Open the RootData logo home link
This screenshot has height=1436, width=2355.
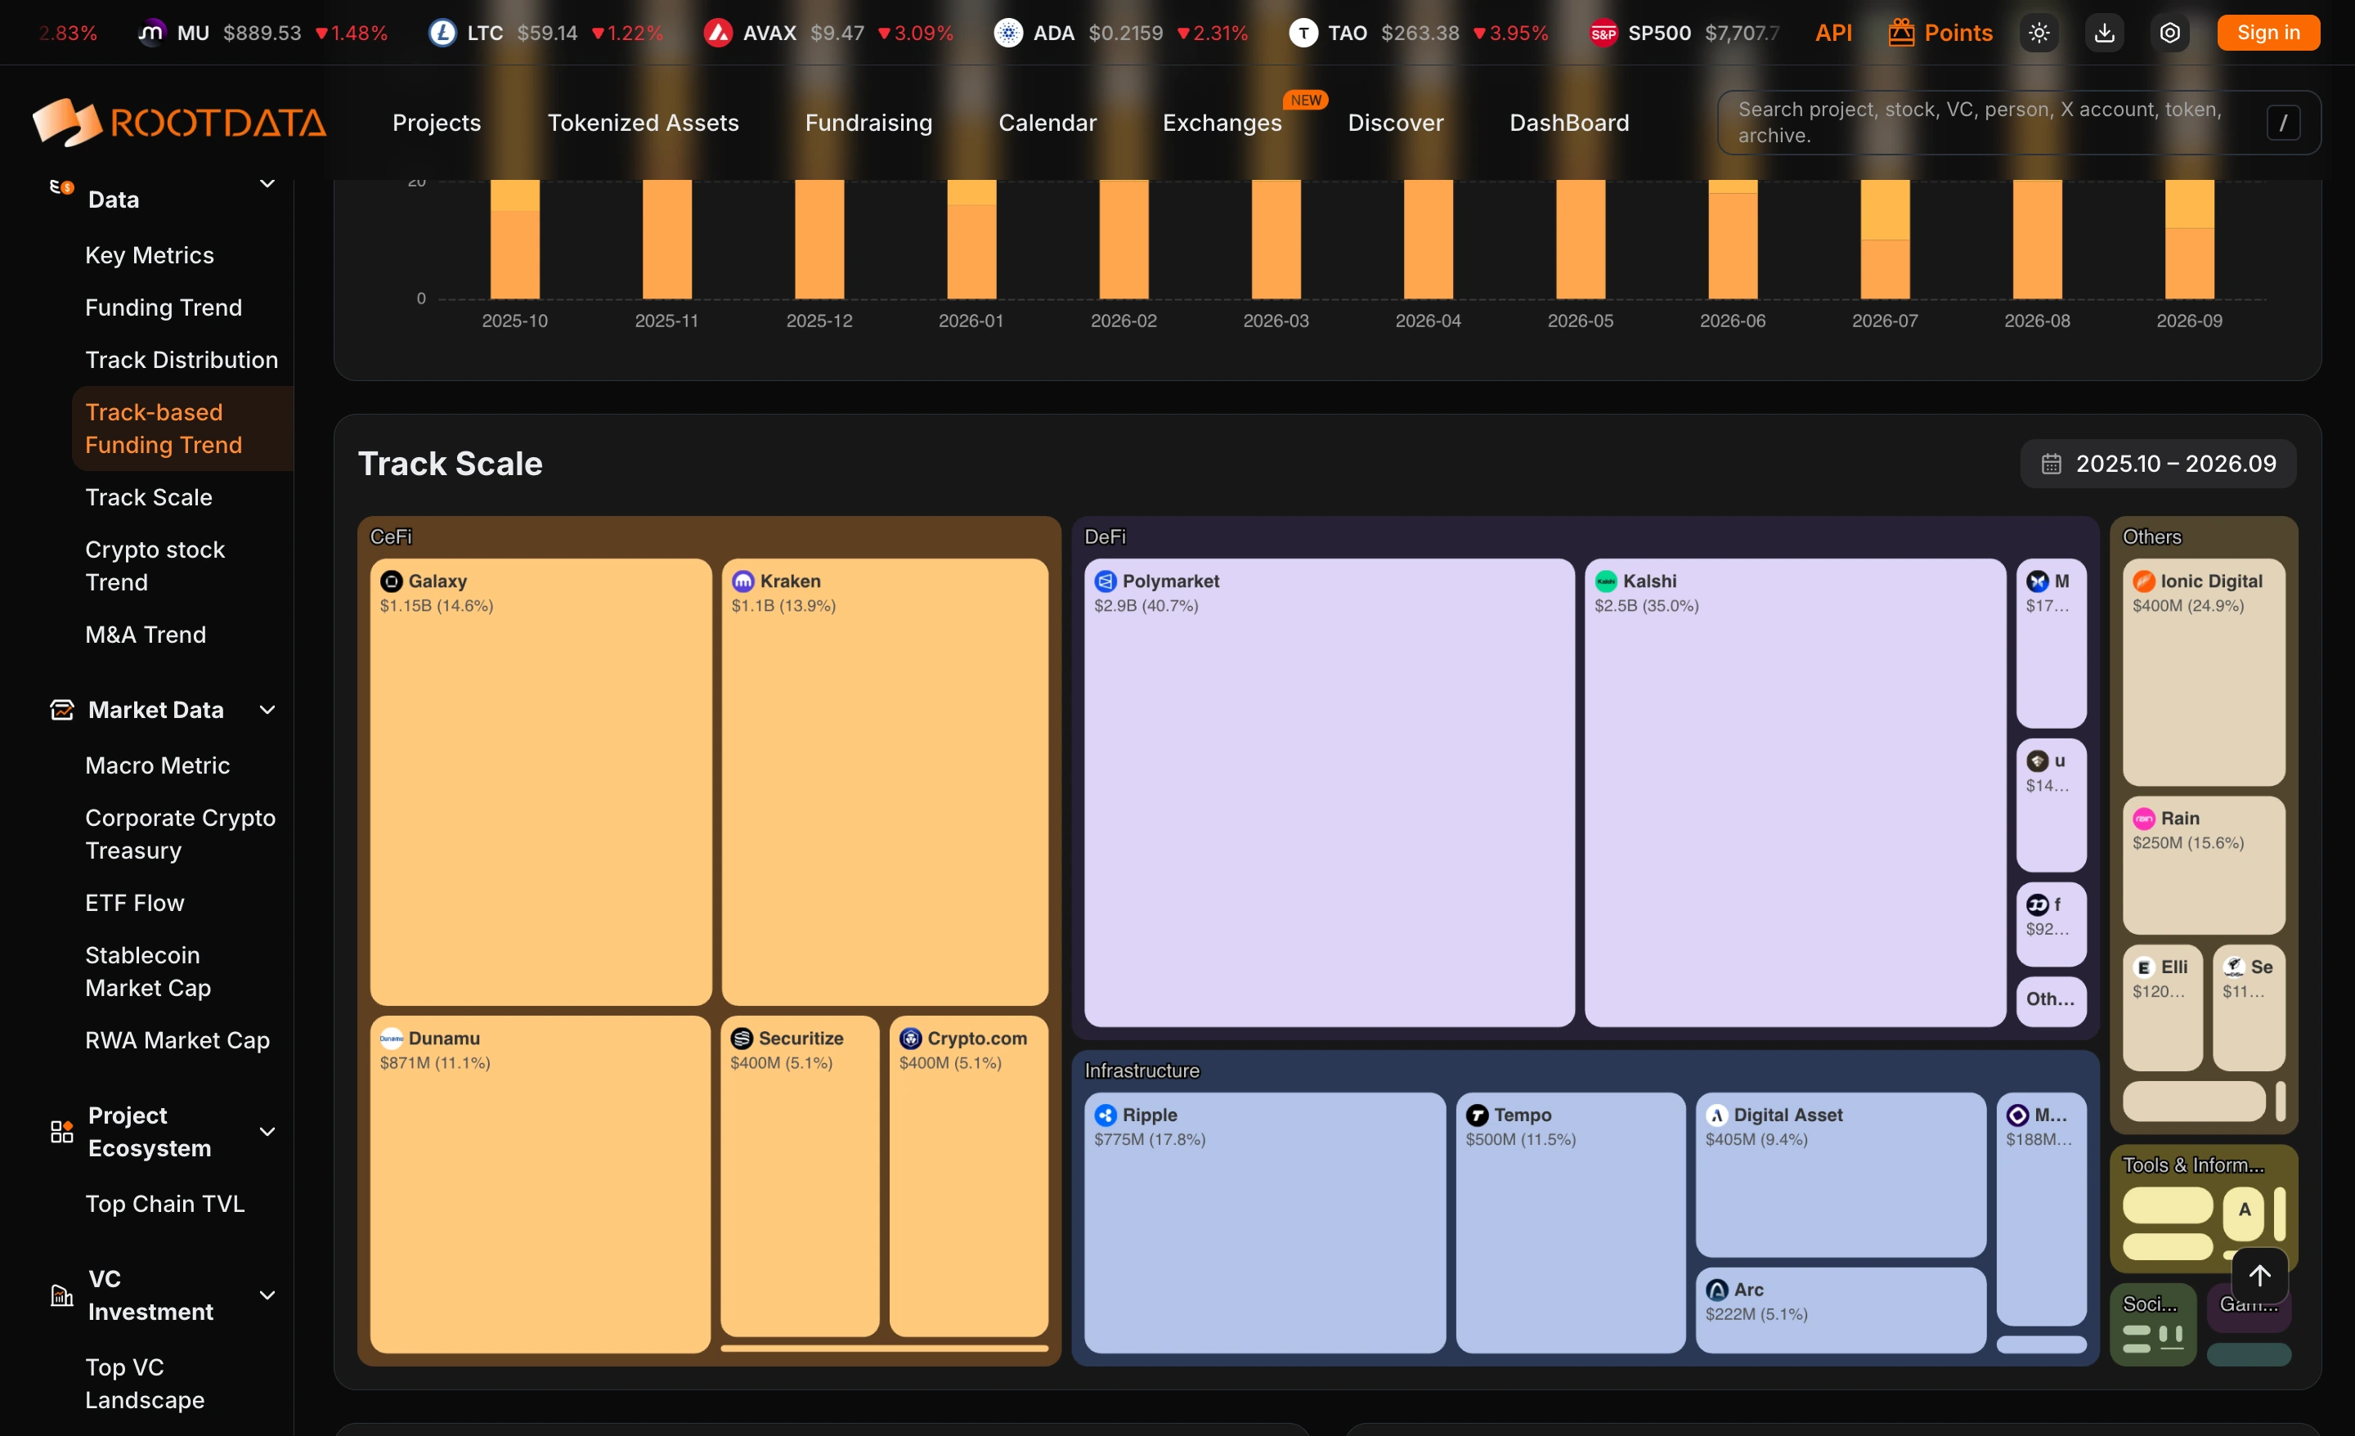pos(179,123)
